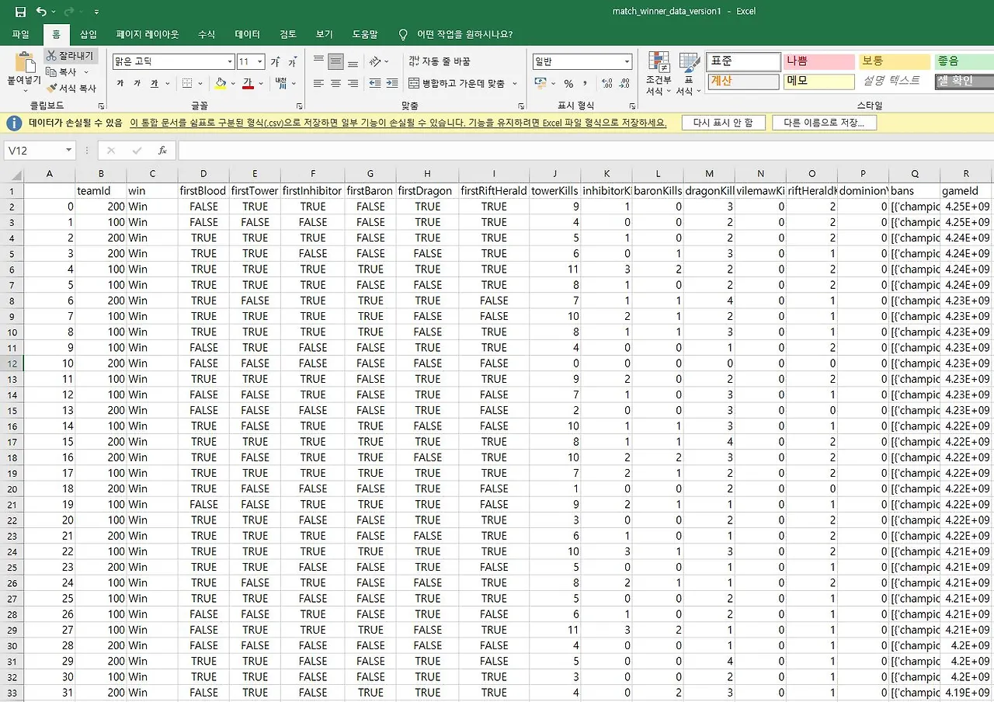Screen dimensions: 994x702
Task: Toggle bold formatting (first 가)
Action: 120,83
